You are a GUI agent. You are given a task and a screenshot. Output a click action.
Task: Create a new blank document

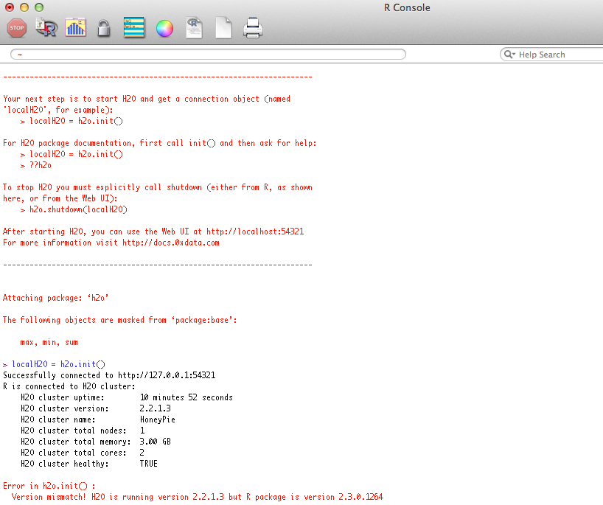click(223, 29)
